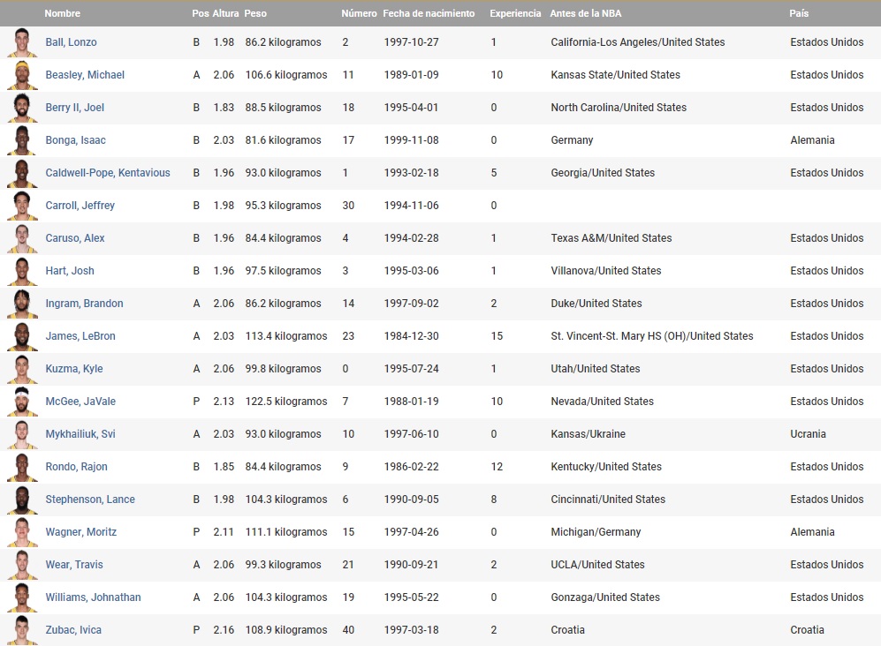Screen dimensions: 881x646
Task: Open the Stephenson, Lance player page
Action: (90, 500)
